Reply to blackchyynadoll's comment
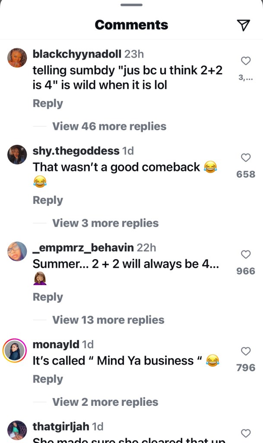263x443 pixels. [48, 103]
